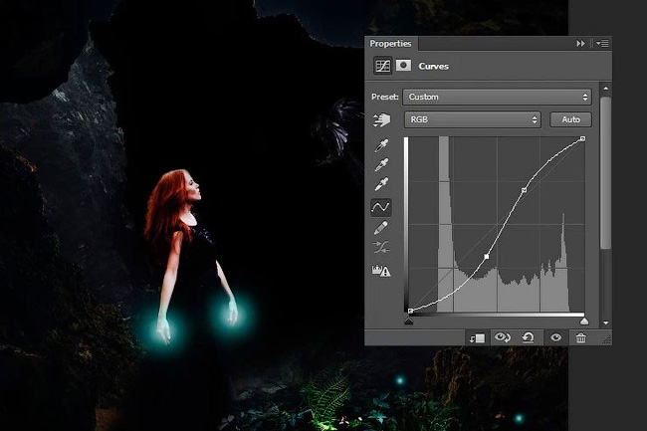
Task: Switch to the Properties tab
Action: [390, 44]
